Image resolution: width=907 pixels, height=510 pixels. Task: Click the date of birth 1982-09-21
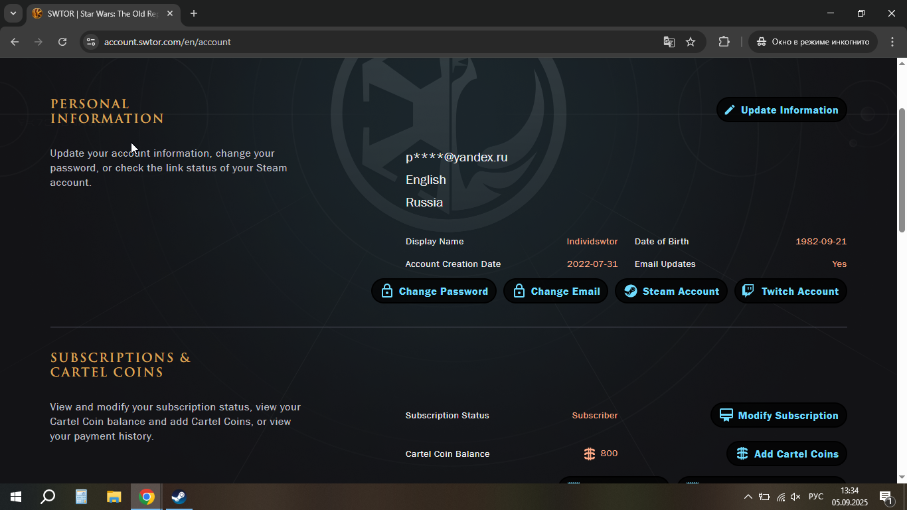point(821,242)
